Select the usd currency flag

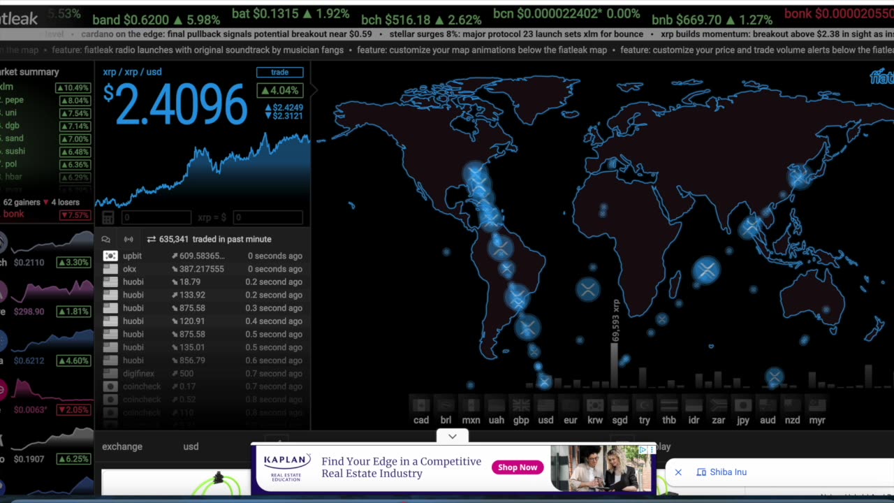point(545,406)
